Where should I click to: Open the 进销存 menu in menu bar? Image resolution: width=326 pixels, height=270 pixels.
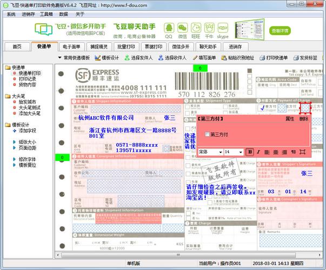[x=28, y=14]
